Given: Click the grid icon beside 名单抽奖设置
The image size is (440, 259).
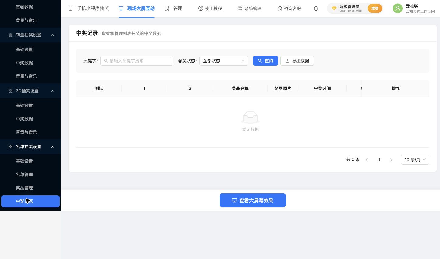Looking at the screenshot, I should pos(11,147).
